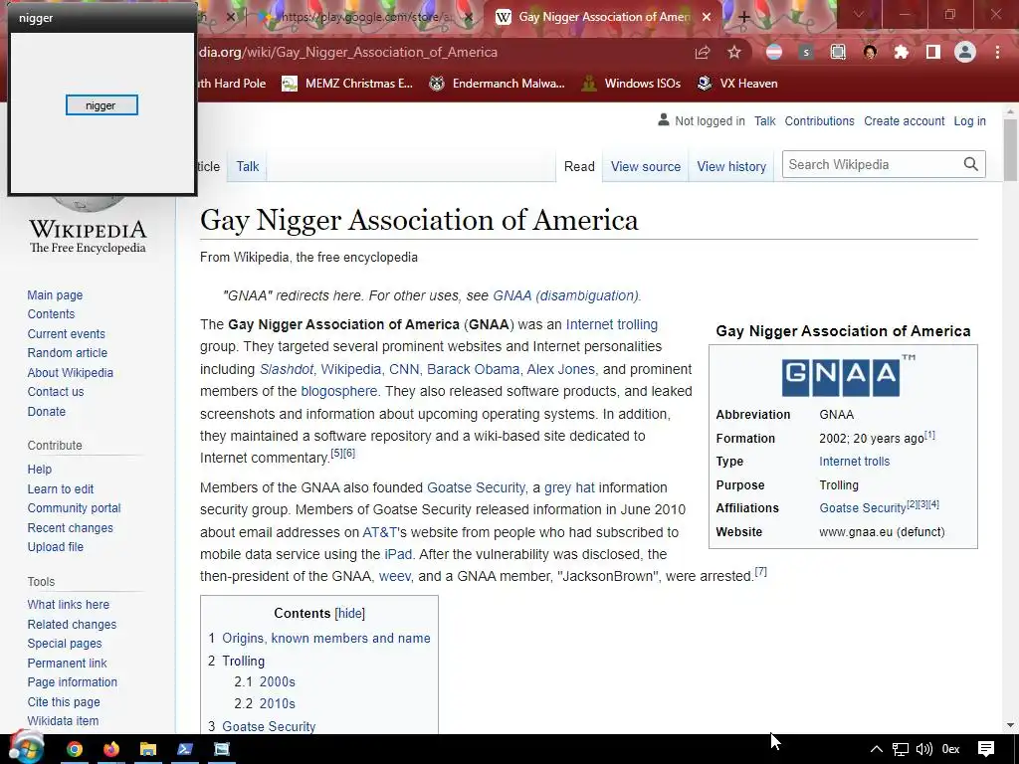This screenshot has height=764, width=1019.
Task: Open the Recent changes sidebar link
Action: coord(71,527)
